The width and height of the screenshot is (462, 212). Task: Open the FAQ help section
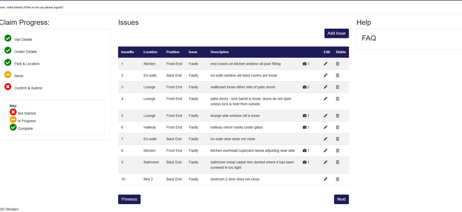pyautogui.click(x=369, y=38)
